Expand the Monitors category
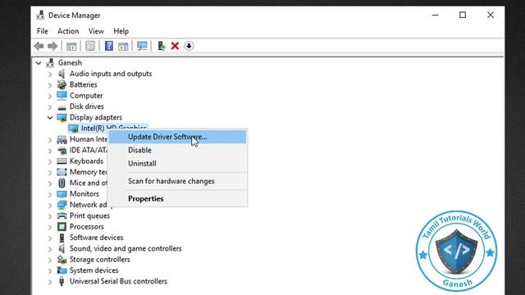The image size is (525, 295). pos(50,194)
